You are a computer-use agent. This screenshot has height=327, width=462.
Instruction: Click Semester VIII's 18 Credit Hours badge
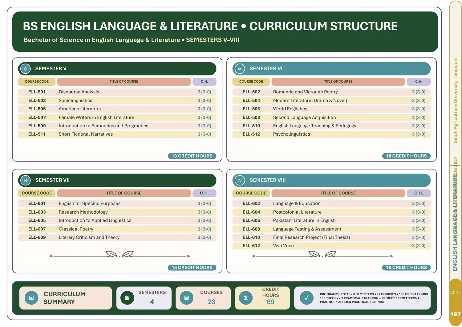click(x=406, y=268)
